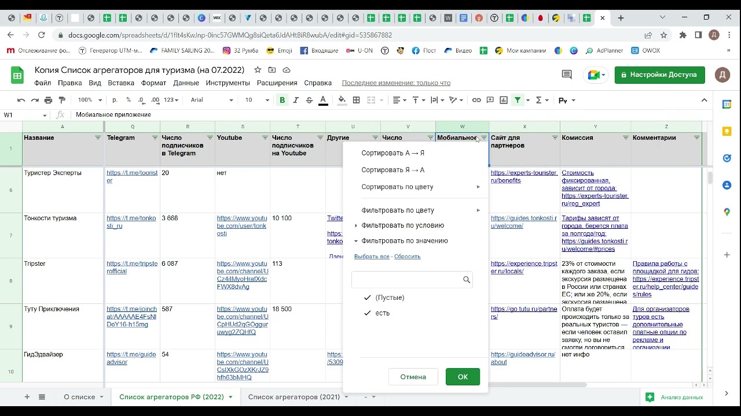
Task: Open the Файл menu
Action: pos(43,83)
